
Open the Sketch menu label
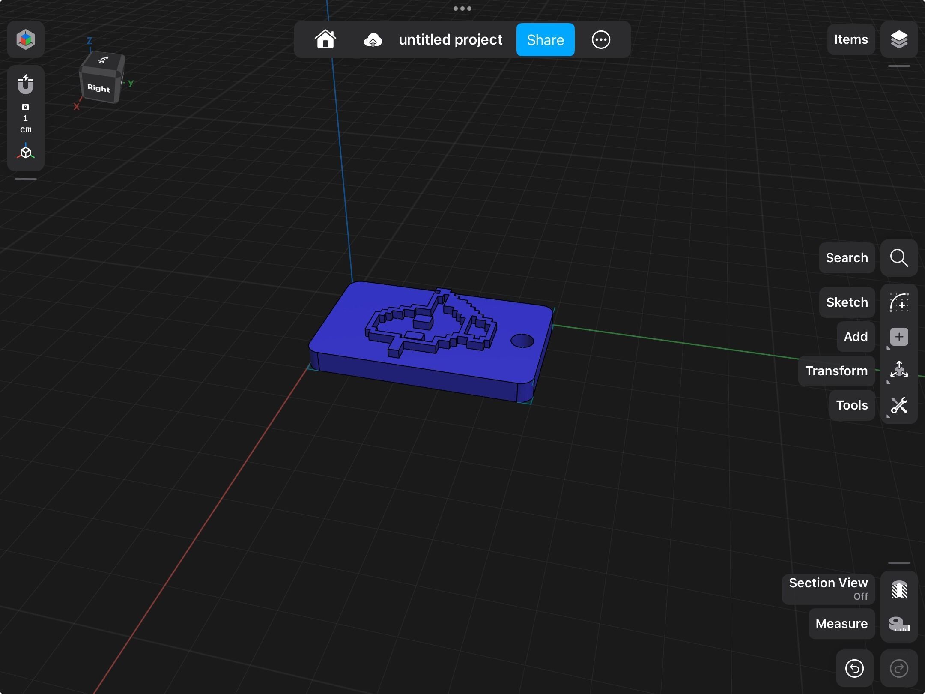click(847, 302)
